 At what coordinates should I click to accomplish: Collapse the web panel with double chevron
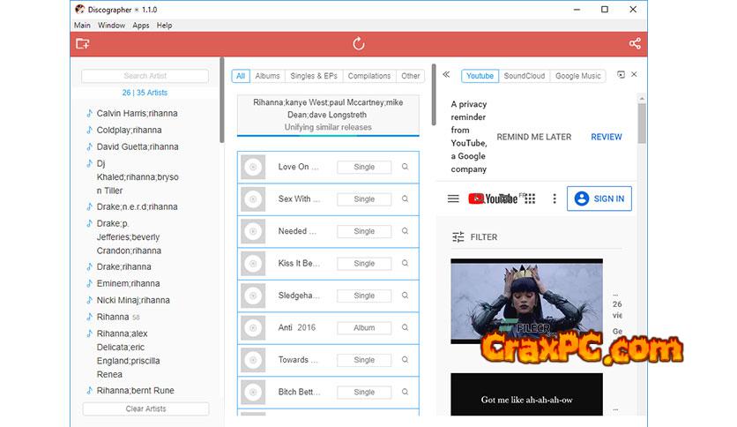[x=446, y=76]
